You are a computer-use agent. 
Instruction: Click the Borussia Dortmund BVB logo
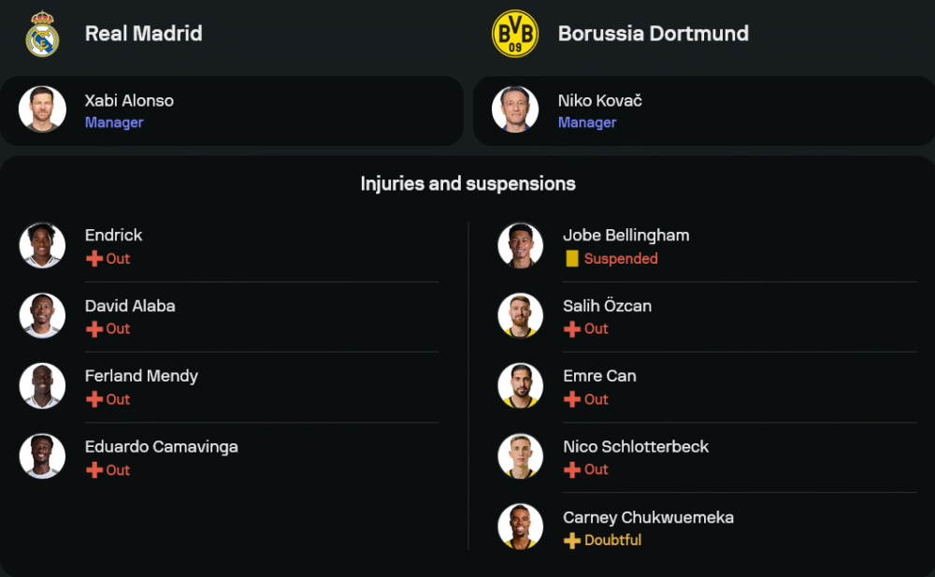[515, 35]
